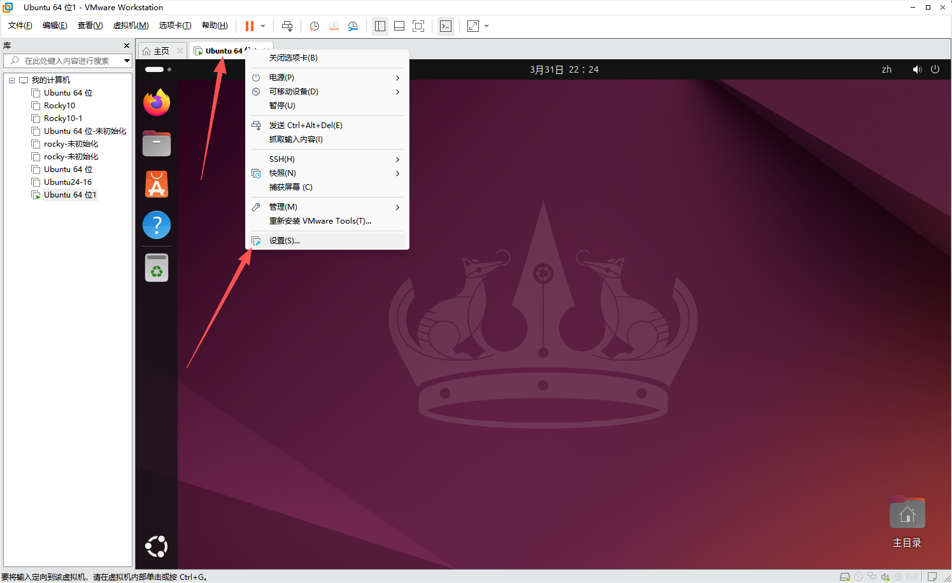Open the 查看(V) menu
This screenshot has width=952, height=583.
click(x=90, y=25)
